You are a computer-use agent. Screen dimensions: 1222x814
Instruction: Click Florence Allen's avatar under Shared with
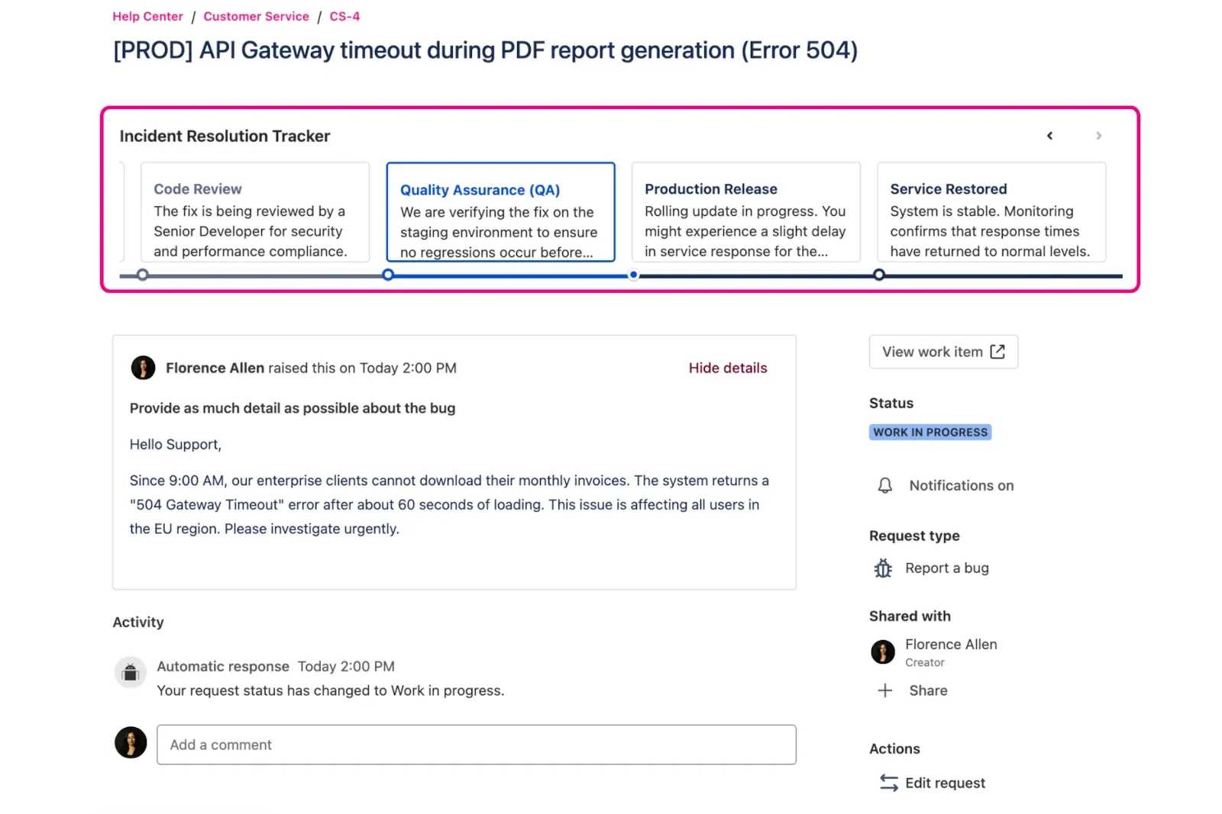882,652
